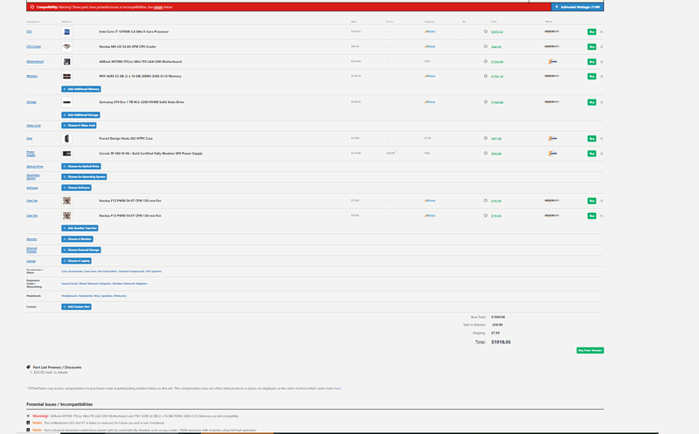Click the compatibility warning icon in red banner

[32, 7]
